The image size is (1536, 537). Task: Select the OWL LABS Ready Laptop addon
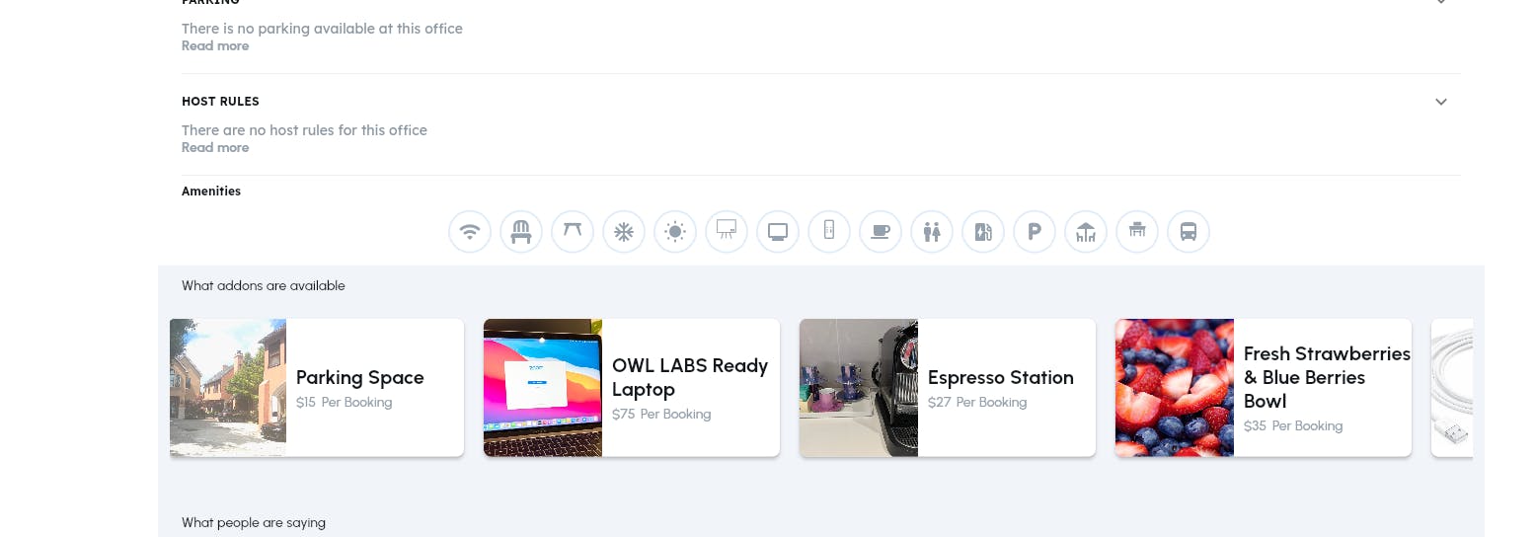(632, 388)
